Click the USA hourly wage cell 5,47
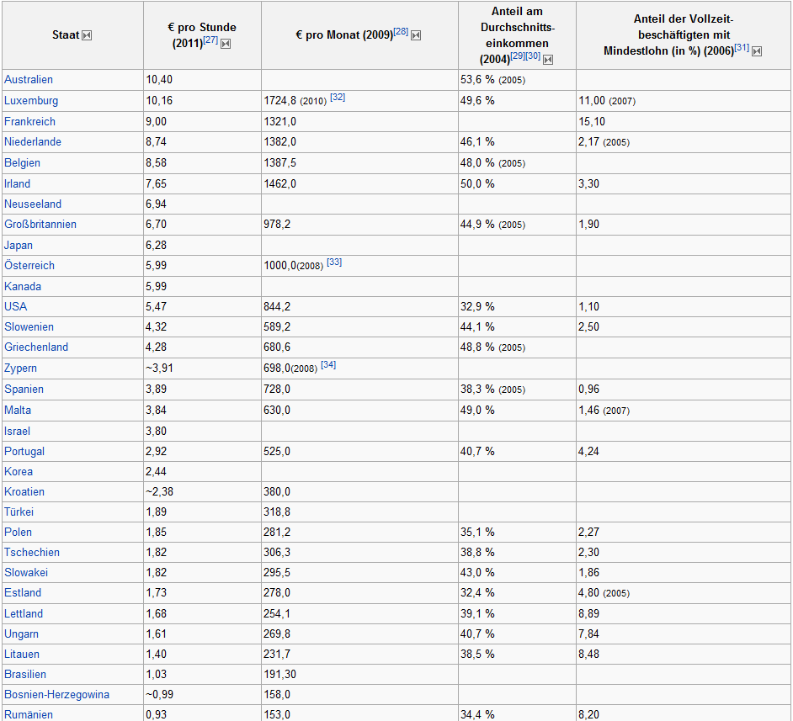793x721 pixels. coord(157,307)
